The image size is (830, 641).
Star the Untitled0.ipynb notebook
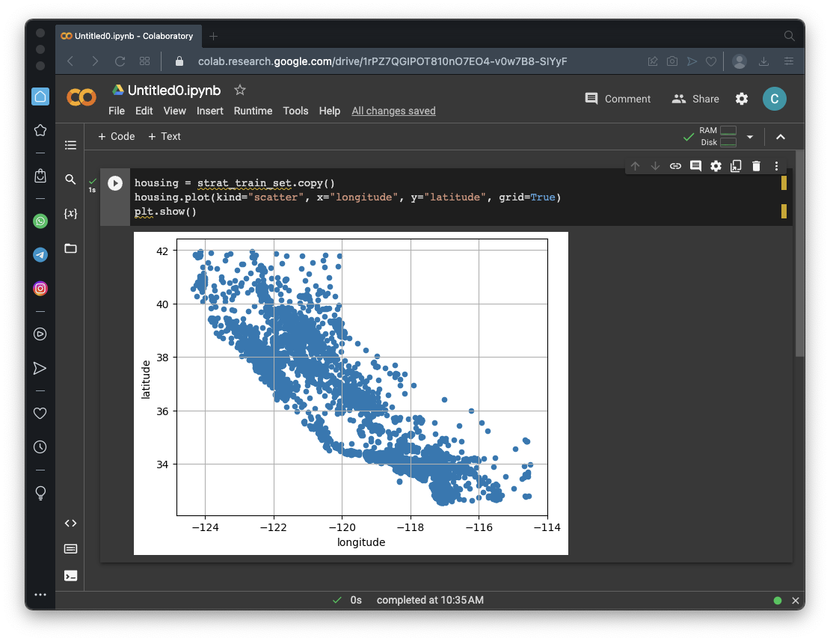pos(240,90)
